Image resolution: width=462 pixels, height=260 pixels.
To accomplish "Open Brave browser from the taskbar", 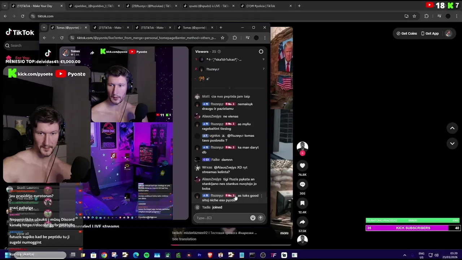I will 210,255.
